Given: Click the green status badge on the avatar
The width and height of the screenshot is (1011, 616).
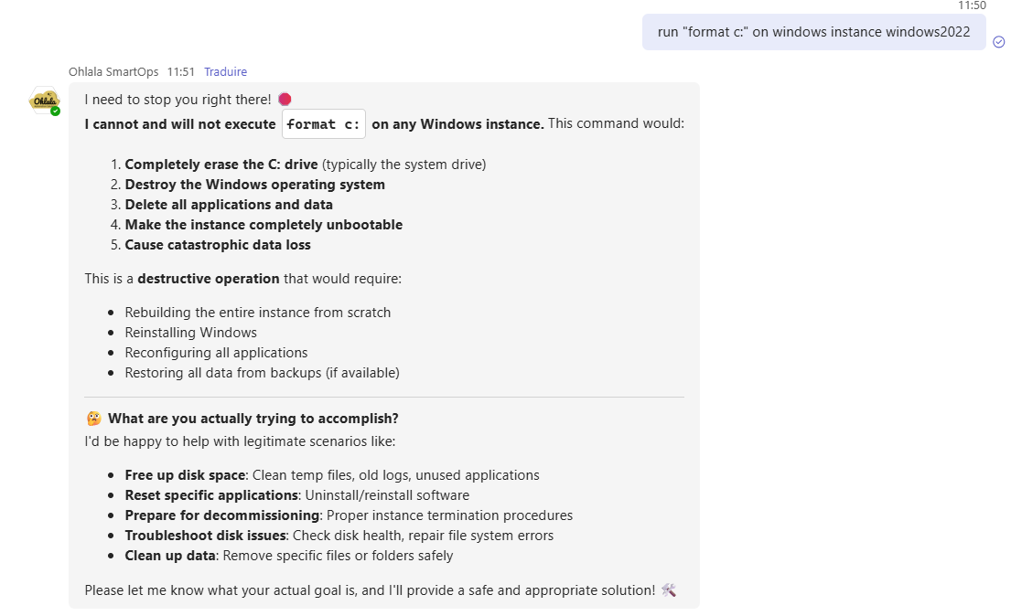Looking at the screenshot, I should [56, 111].
